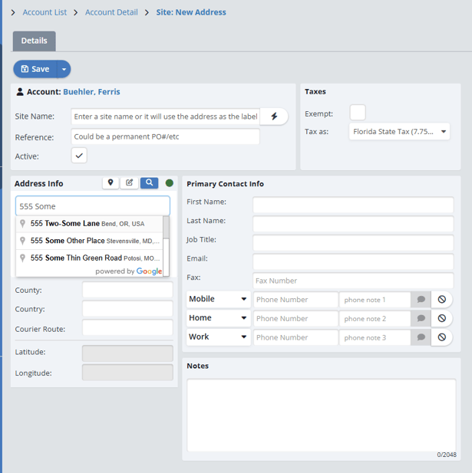Click the block icon on the Mobile phone row

442,300
